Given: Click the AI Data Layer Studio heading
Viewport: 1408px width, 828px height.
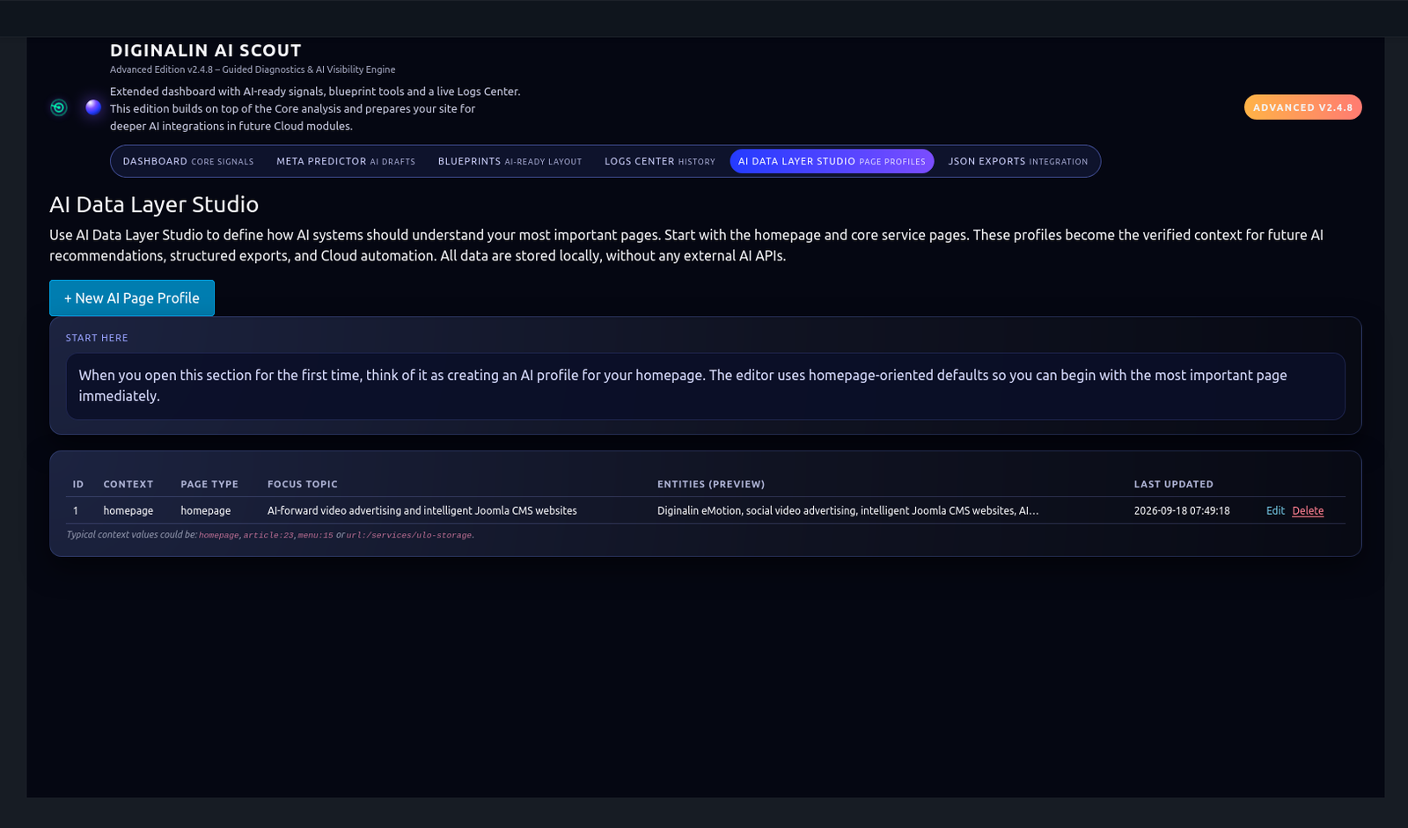Looking at the screenshot, I should (x=154, y=204).
